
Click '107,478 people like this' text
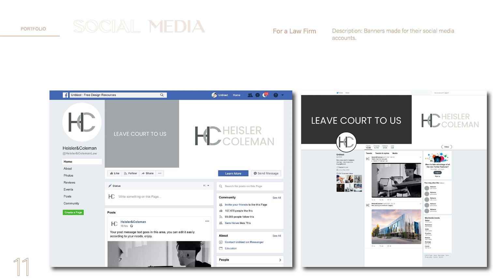click(x=239, y=211)
